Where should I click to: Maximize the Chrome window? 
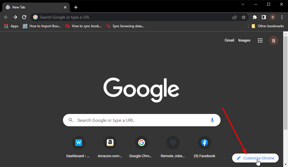coord(269,4)
